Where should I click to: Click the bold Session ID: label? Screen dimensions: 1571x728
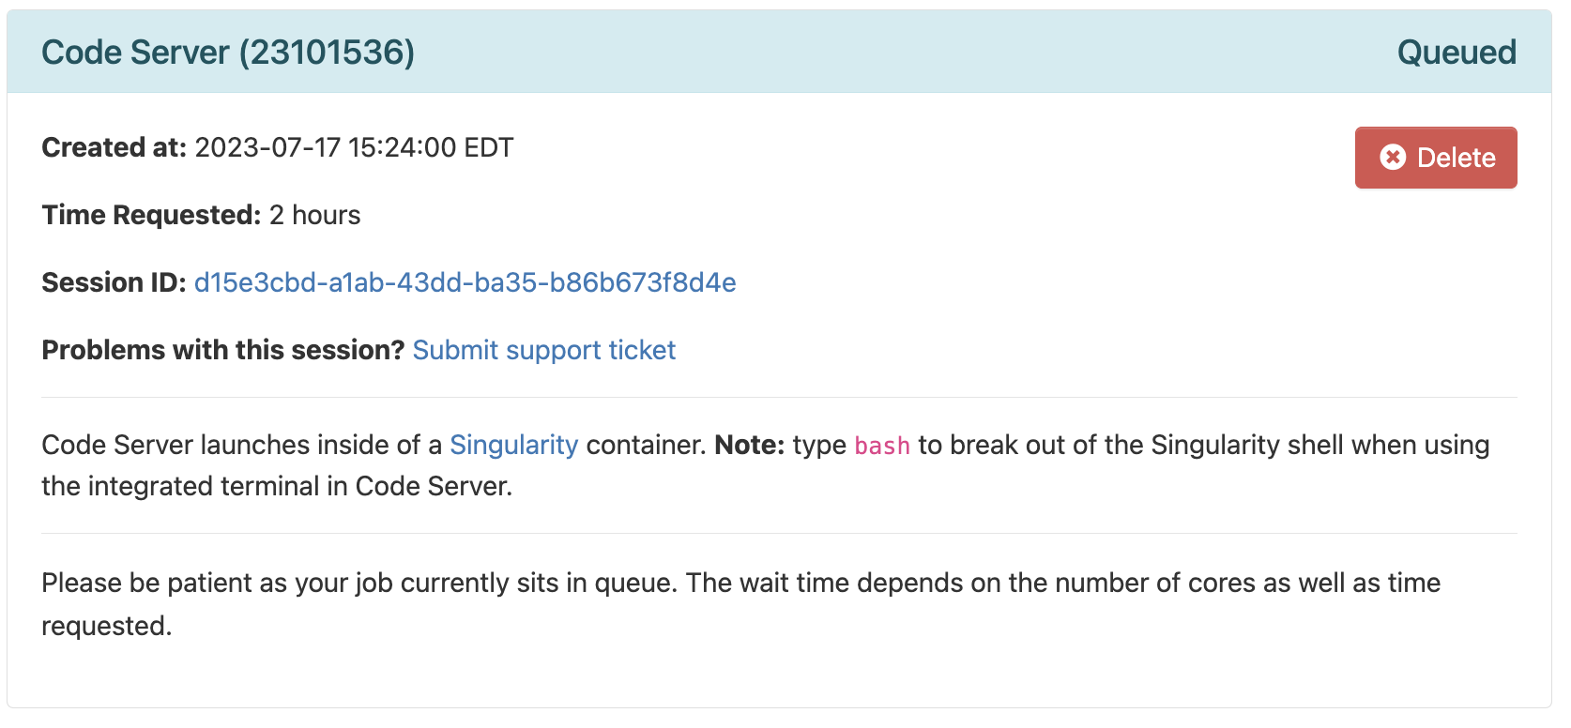point(114,282)
